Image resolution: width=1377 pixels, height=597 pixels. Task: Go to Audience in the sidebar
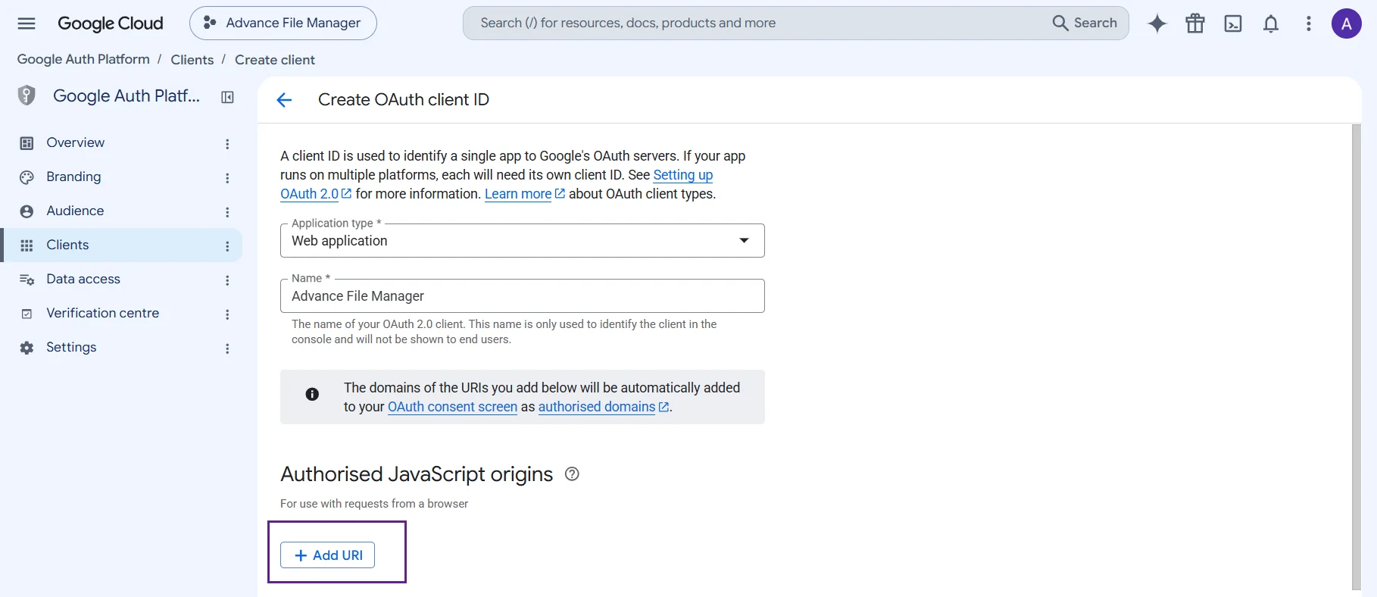coord(121,211)
